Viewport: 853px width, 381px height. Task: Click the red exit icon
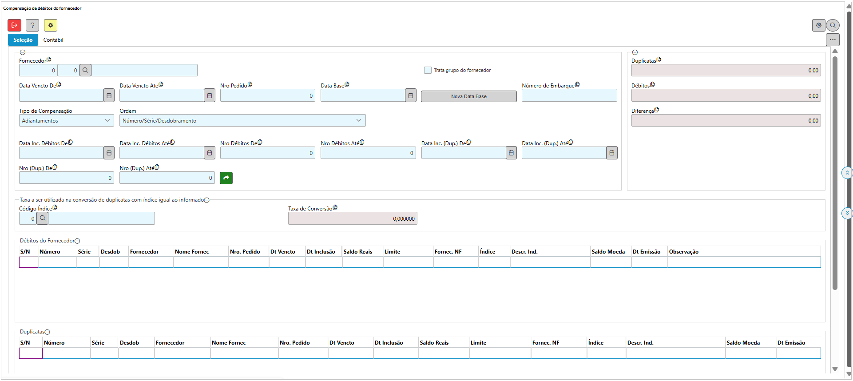pos(14,25)
